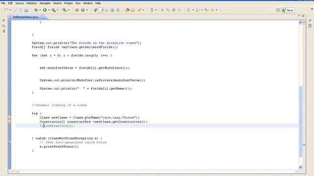The image size is (314, 176).
Task: Click the Next Annotation arrow icon
Action: click(x=188, y=10)
